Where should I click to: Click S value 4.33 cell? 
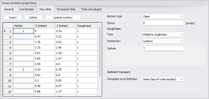point(44,69)
